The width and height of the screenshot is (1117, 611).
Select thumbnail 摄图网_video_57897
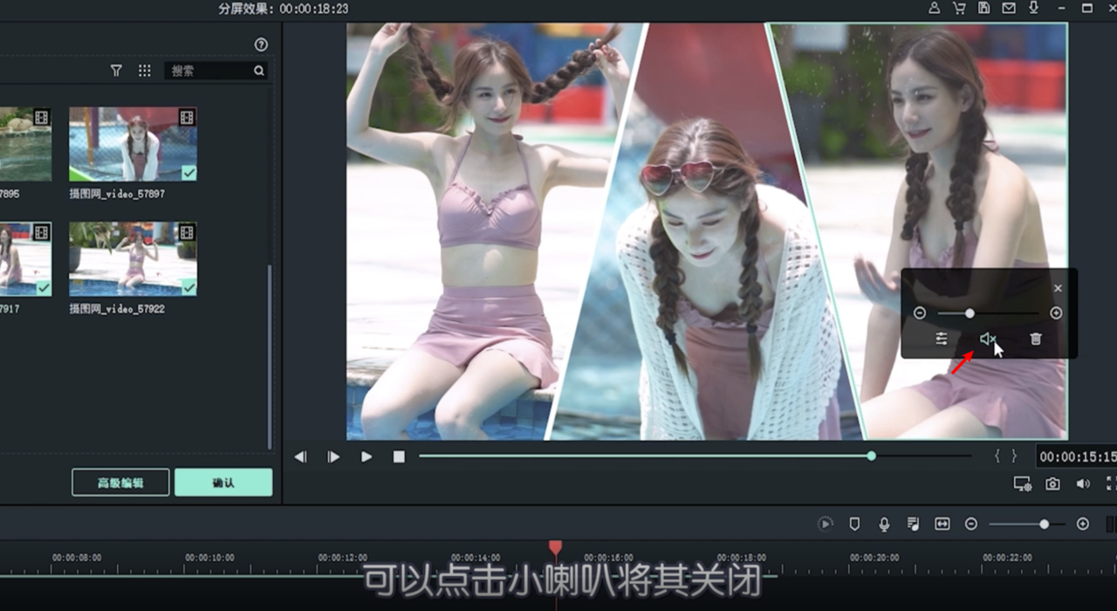pos(133,144)
